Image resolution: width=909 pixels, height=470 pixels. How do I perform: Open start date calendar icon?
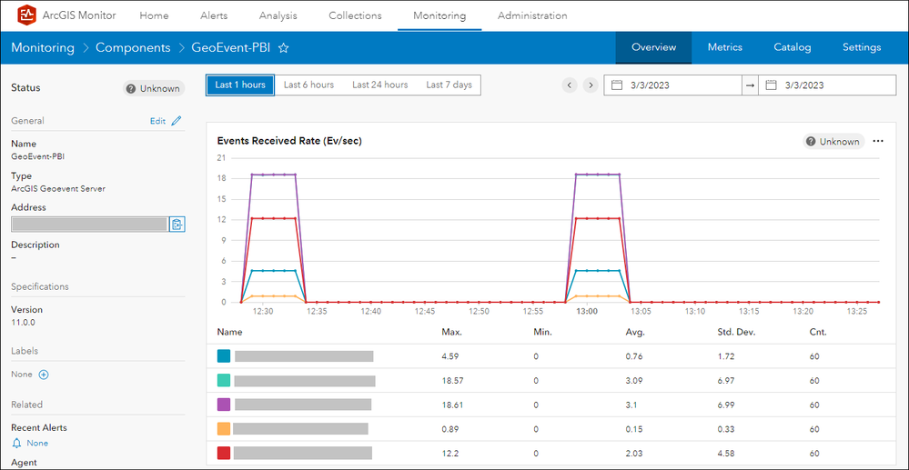(618, 85)
